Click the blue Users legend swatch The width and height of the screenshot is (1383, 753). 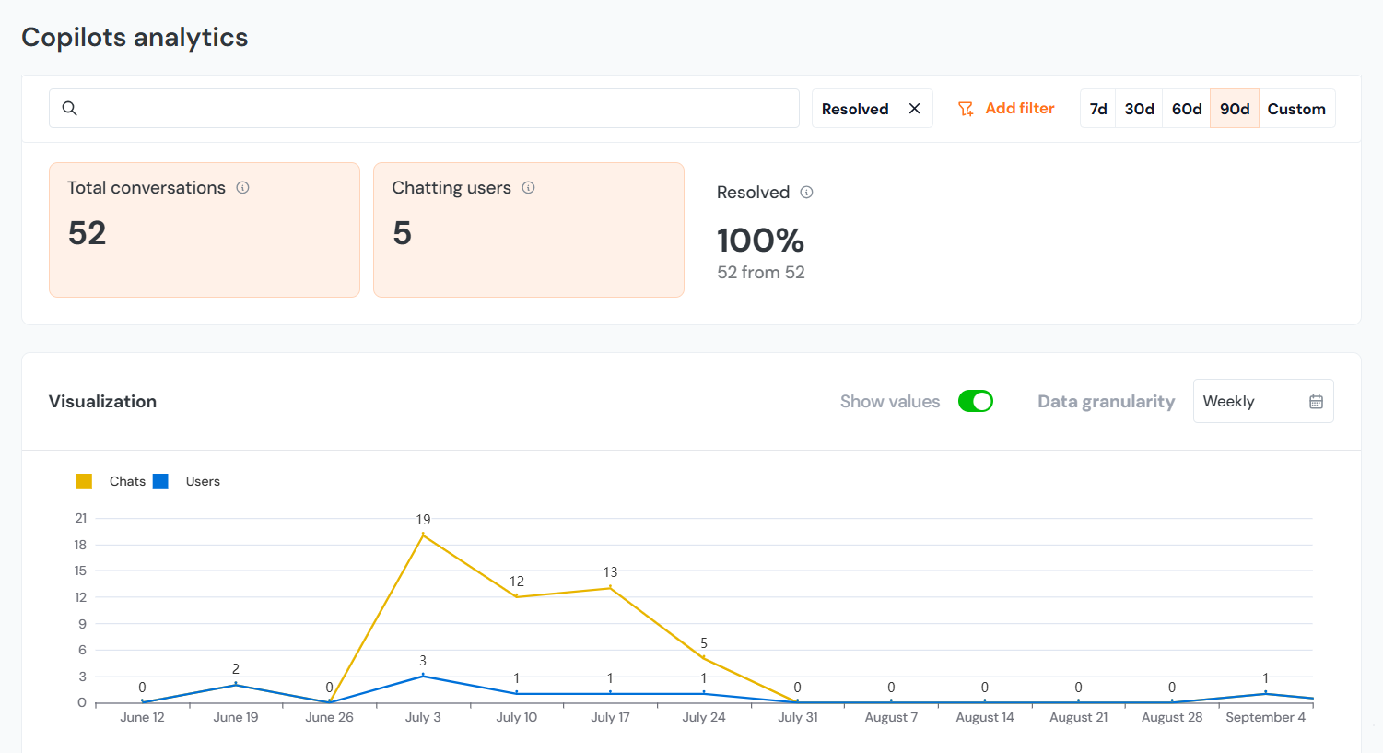160,481
